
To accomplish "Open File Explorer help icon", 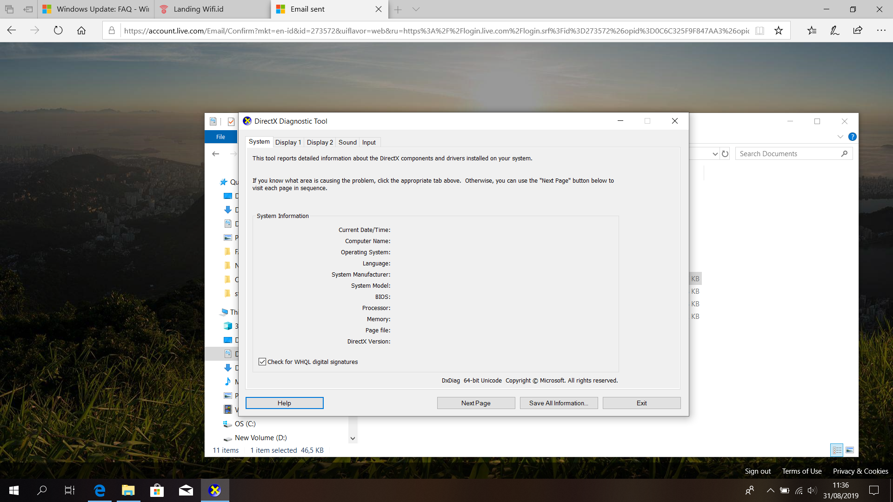I will [852, 137].
